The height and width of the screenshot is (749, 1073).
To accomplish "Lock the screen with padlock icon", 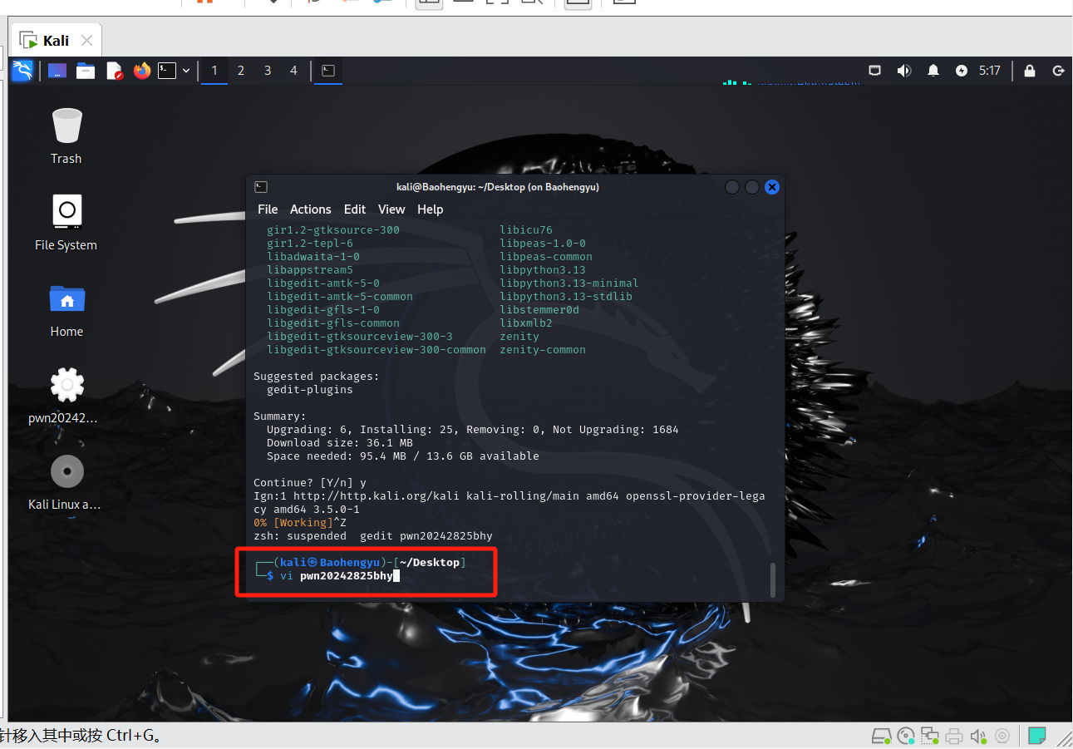I will [1030, 71].
